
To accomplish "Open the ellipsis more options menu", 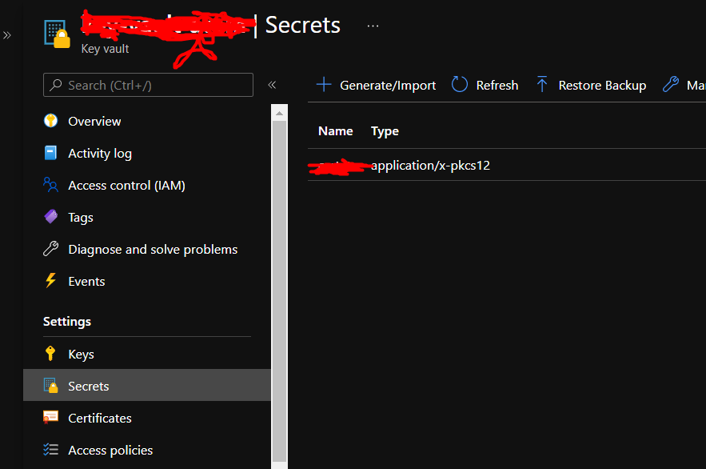I will point(373,26).
